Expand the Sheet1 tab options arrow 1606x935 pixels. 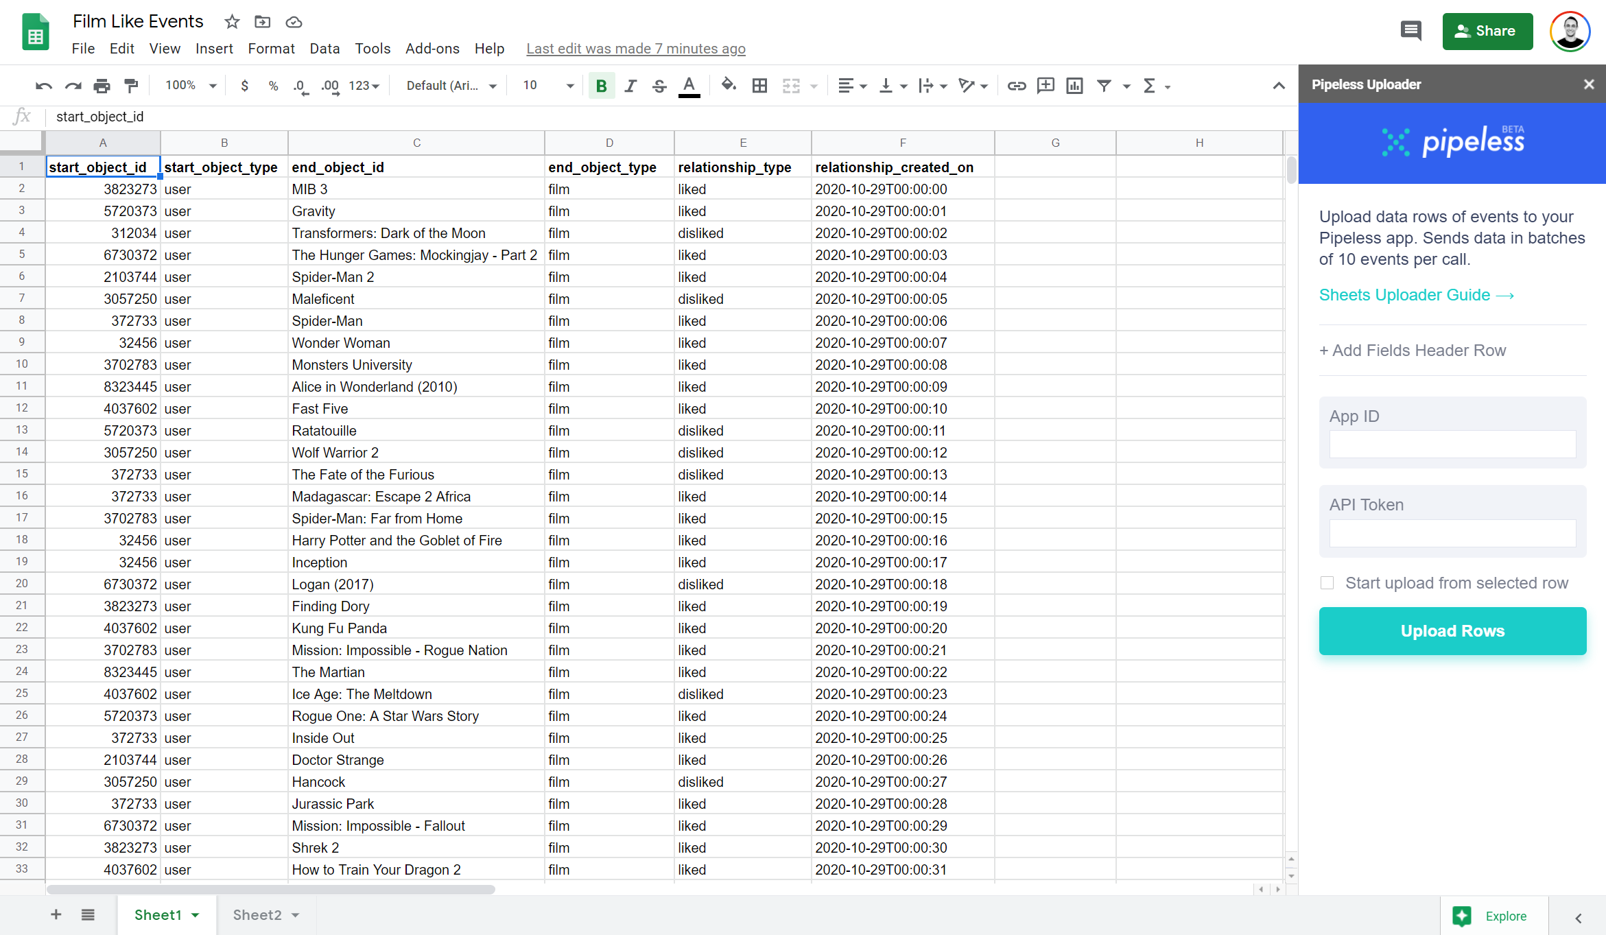pos(196,915)
